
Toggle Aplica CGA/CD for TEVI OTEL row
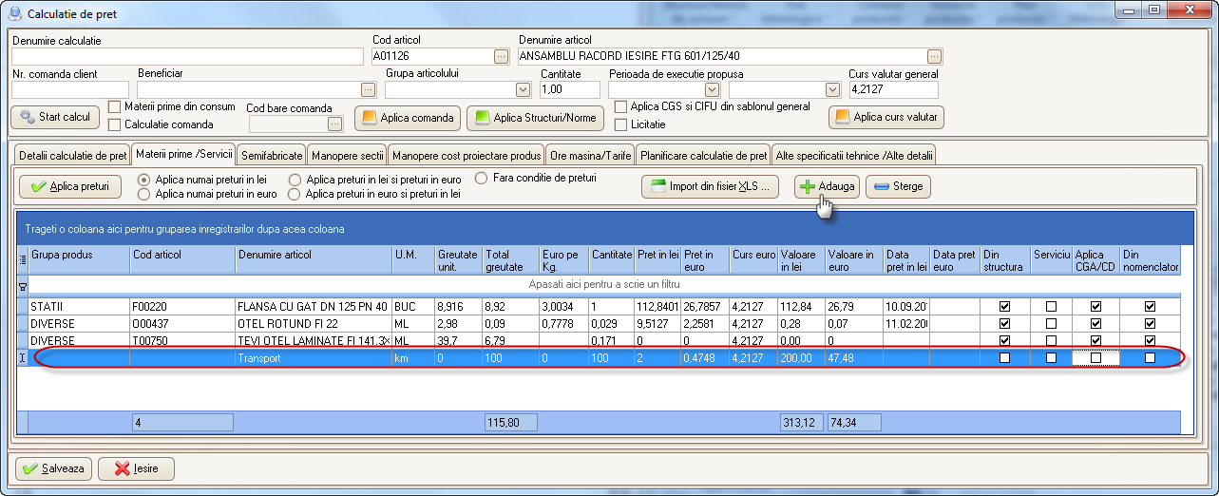[x=1095, y=341]
